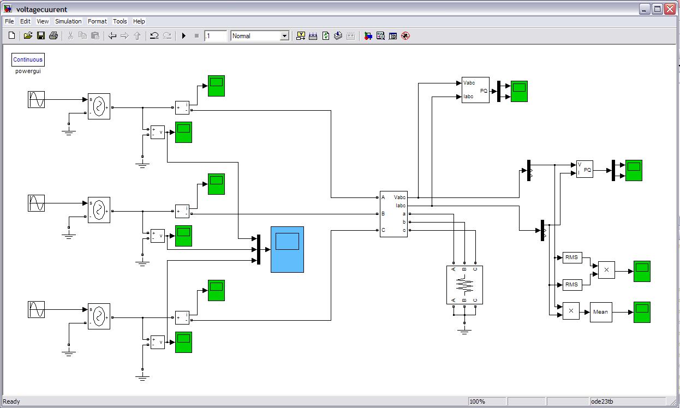Image resolution: width=680 pixels, height=408 pixels.
Task: Click the go up to parent arrow
Action: [x=138, y=36]
